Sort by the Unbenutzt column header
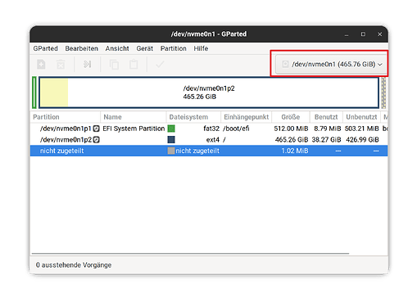This screenshot has width=417, height=307. tap(361, 117)
